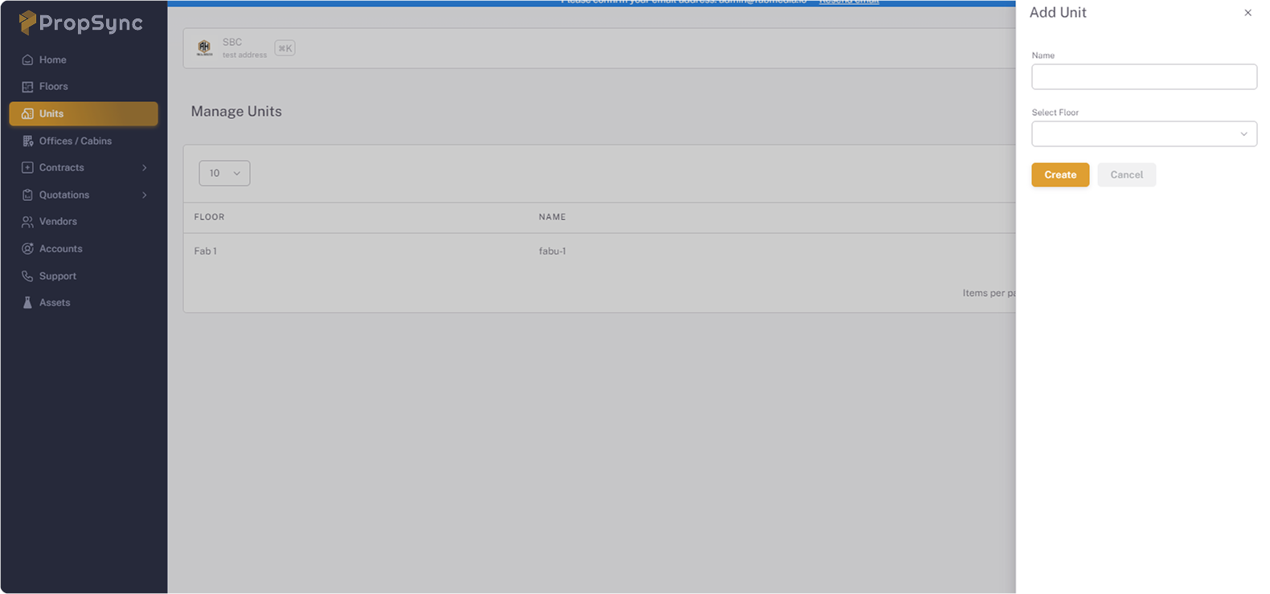Expand the Quotations submenu chevron
Viewport: 1270px width, 594px height.
[145, 195]
